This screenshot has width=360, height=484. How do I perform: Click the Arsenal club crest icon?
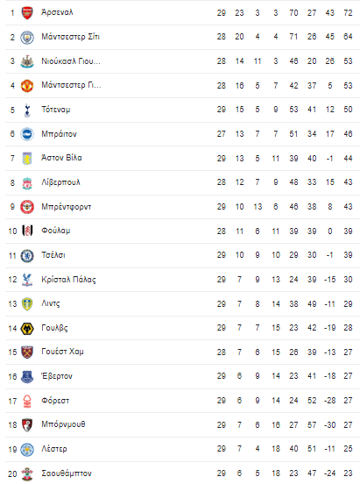click(27, 12)
